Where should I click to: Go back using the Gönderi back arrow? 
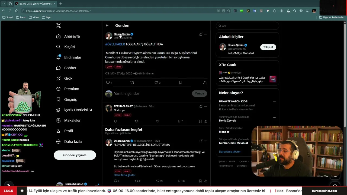107,25
